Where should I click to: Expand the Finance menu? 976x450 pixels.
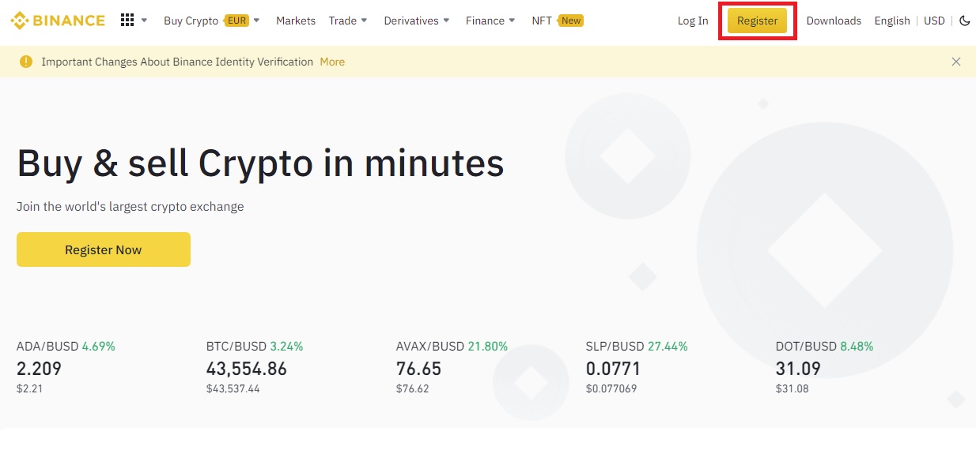tap(490, 21)
